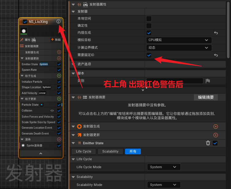Collapse 粒子生成 group in node

pos(22,76)
